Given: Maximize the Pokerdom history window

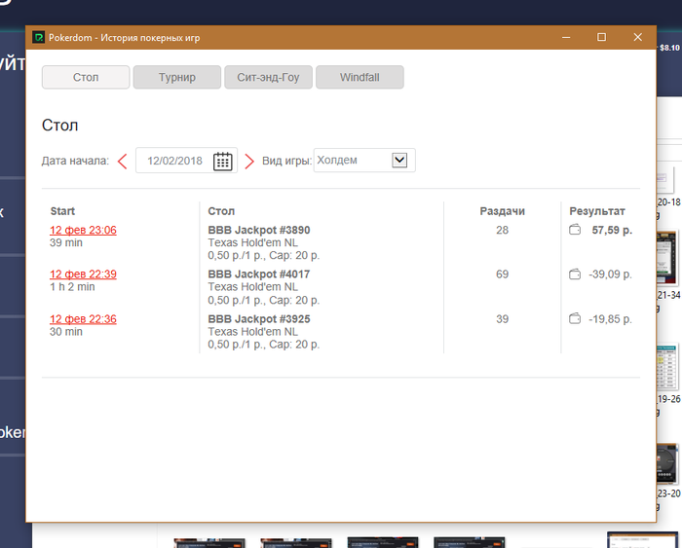Looking at the screenshot, I should [601, 37].
